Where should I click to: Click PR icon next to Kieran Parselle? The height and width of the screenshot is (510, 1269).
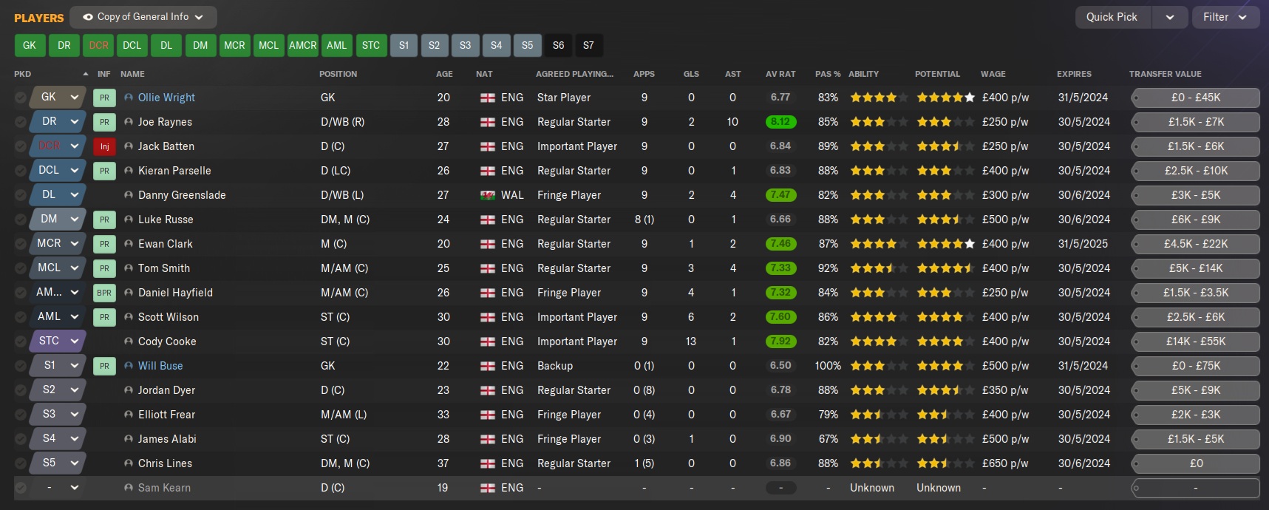(104, 171)
